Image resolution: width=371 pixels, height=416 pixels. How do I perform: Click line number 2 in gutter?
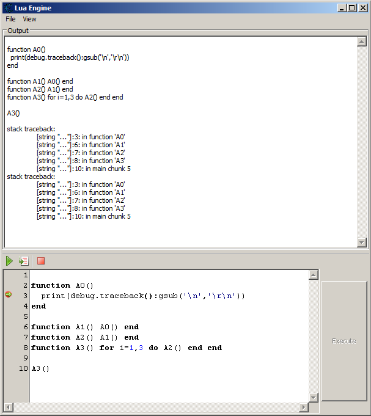pos(26,285)
